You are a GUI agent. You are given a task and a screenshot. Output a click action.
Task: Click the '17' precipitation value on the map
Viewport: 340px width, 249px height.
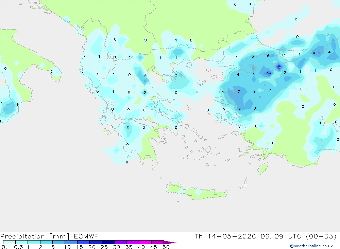coord(269,73)
